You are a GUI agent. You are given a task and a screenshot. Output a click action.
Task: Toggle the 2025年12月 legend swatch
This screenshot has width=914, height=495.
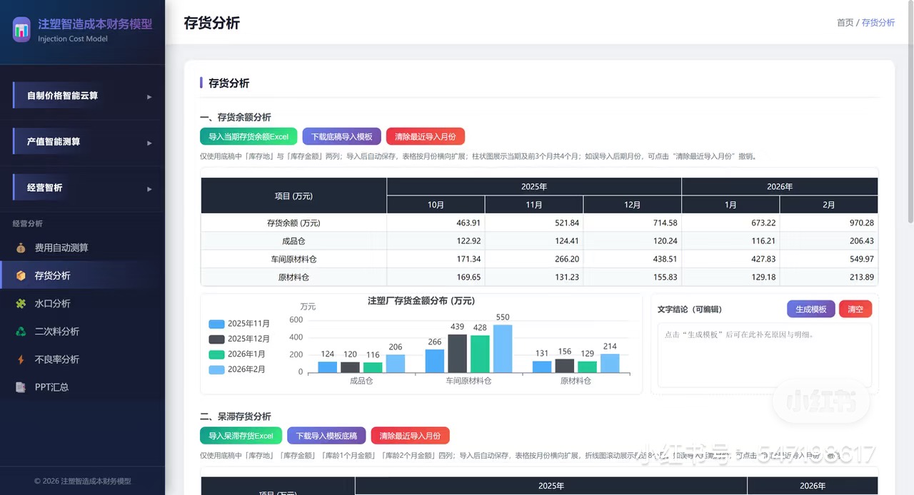point(216,340)
